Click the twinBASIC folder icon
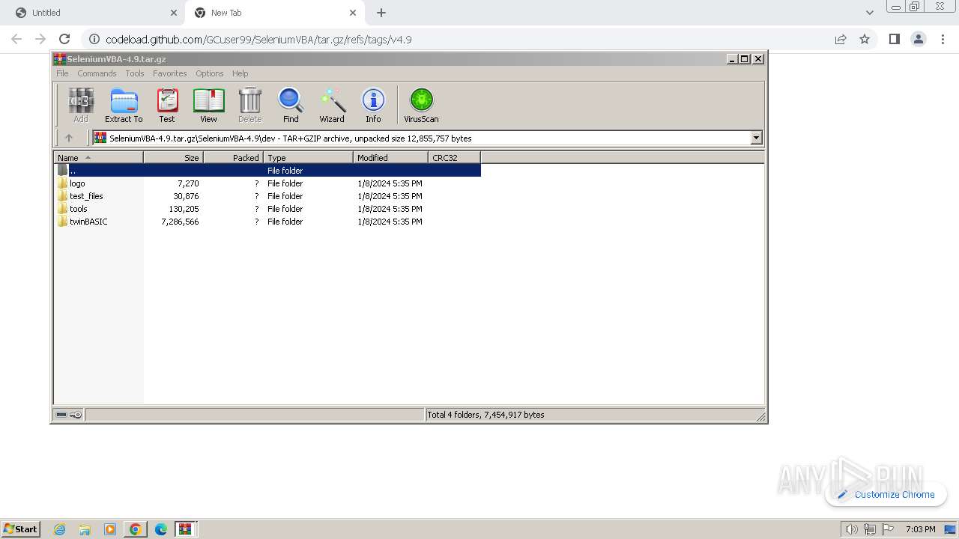Image resolution: width=959 pixels, height=539 pixels. [x=63, y=222]
